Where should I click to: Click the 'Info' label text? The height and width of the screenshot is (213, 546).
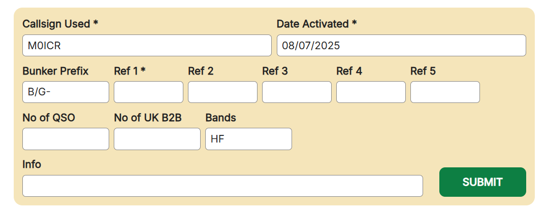click(31, 164)
